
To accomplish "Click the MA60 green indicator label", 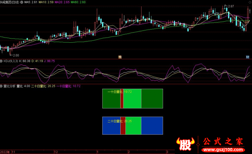I will 78,2.
